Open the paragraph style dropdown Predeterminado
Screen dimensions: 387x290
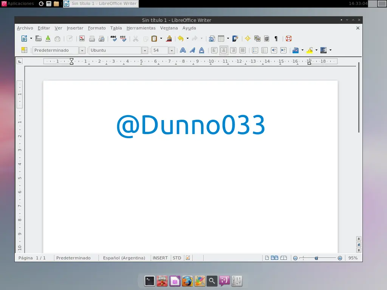tap(82, 50)
